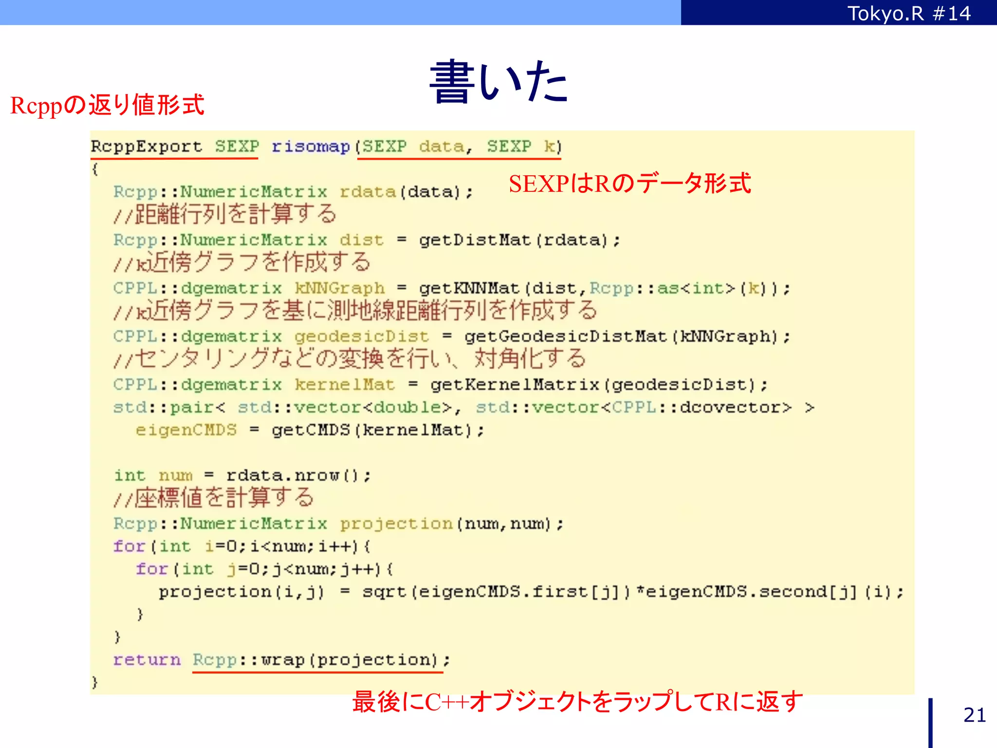Click the code line calling getKernelMatrix(geodesicDist)
Screen dimensions: 997x748
pos(441,385)
